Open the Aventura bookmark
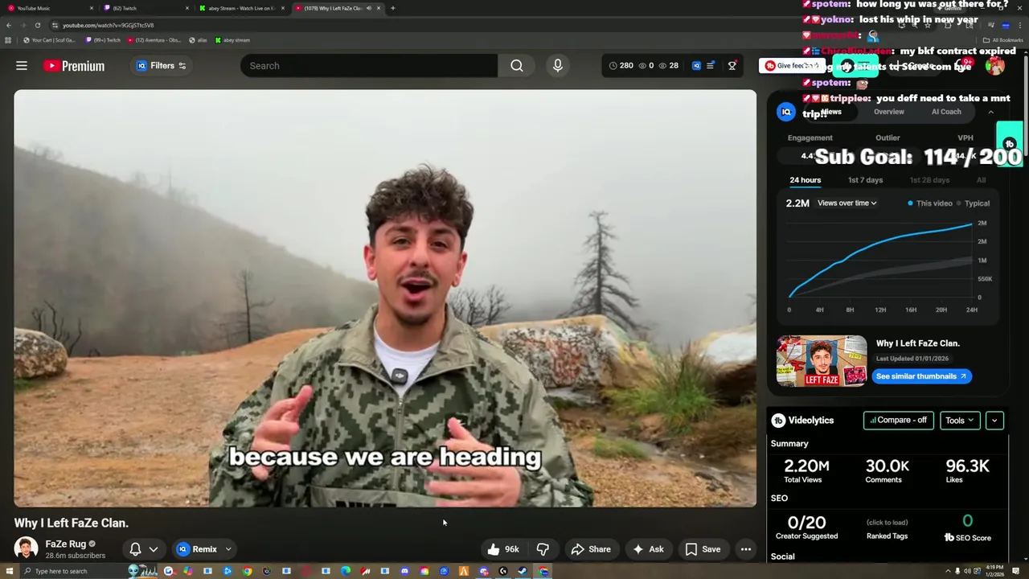 pos(154,40)
